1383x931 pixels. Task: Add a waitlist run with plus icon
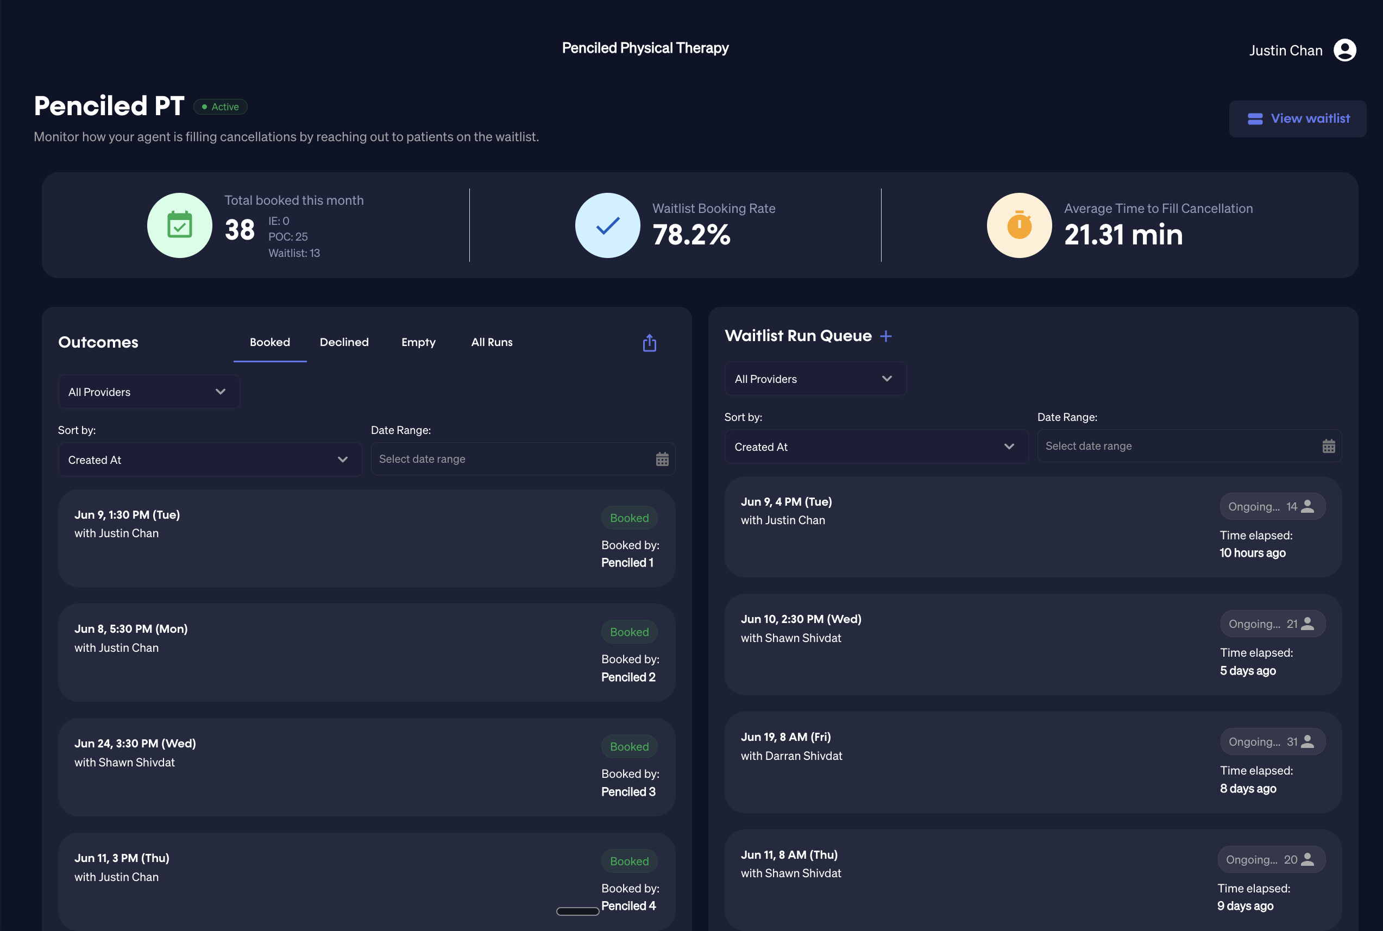coord(885,336)
